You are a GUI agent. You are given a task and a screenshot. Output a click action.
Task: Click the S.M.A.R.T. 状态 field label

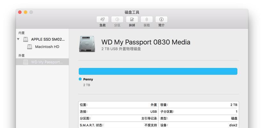pos(92,125)
